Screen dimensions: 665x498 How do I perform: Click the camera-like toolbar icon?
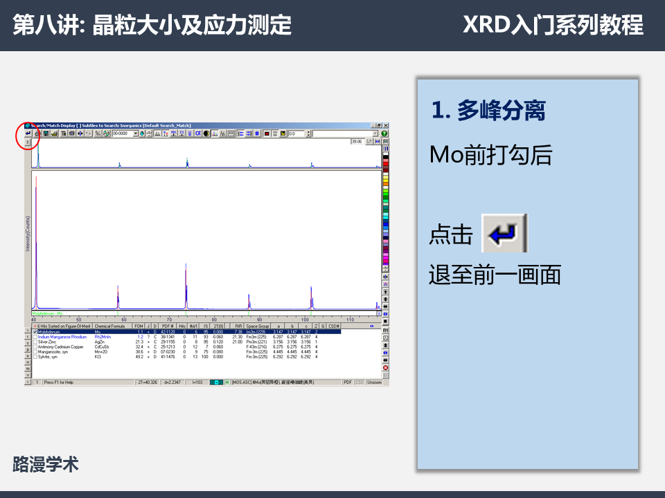point(71,133)
